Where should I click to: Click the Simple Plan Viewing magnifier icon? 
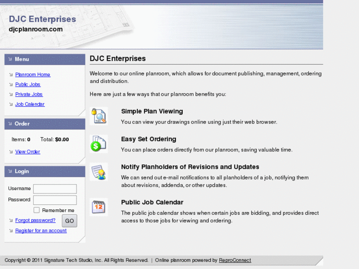tap(99, 116)
